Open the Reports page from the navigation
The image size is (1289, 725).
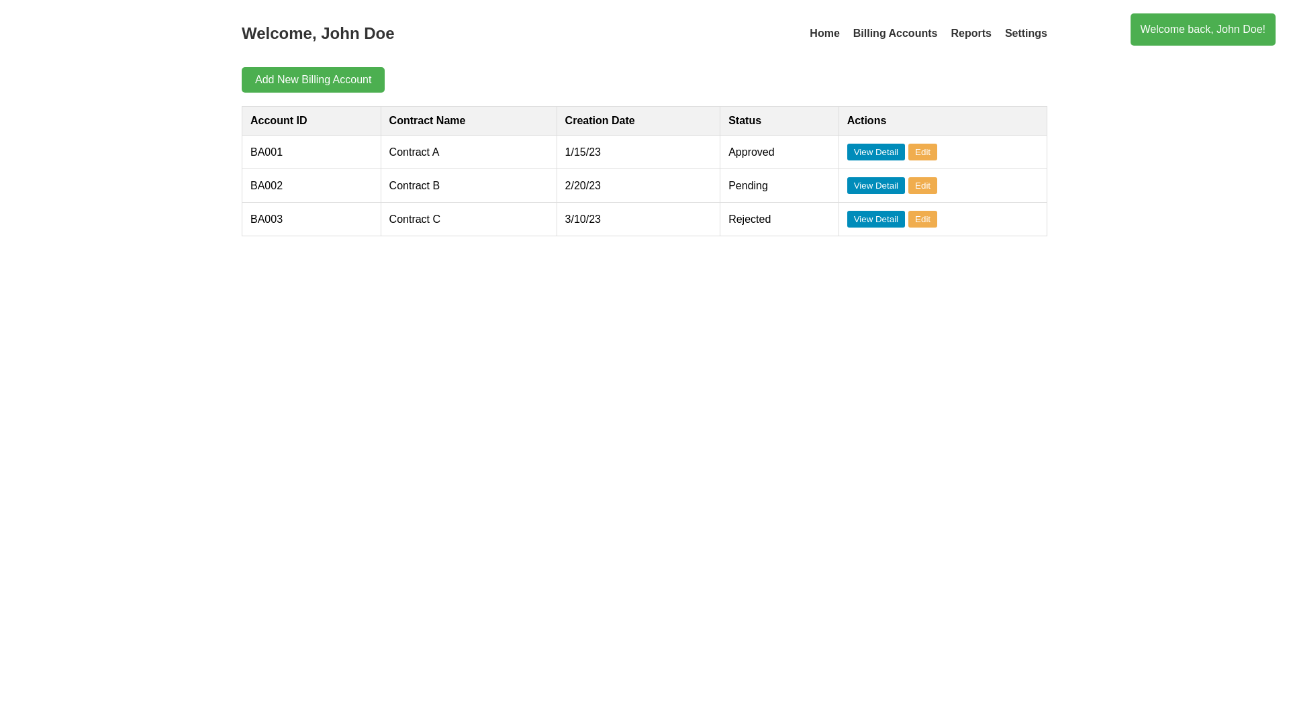(971, 33)
